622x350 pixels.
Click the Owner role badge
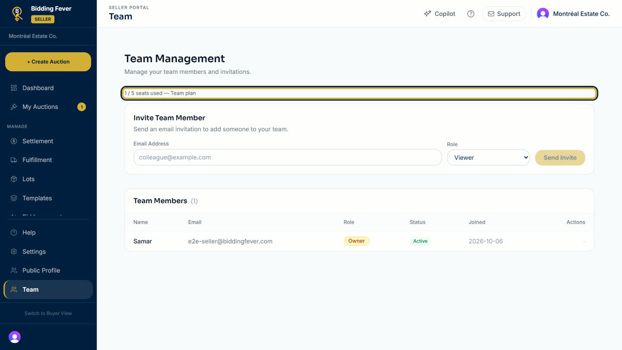[357, 241]
